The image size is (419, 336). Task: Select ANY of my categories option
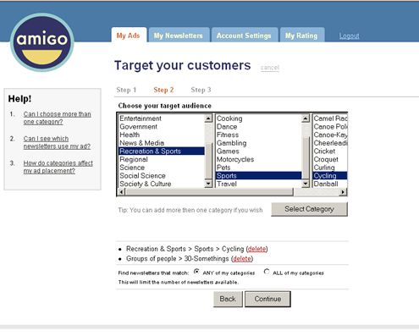click(x=196, y=272)
